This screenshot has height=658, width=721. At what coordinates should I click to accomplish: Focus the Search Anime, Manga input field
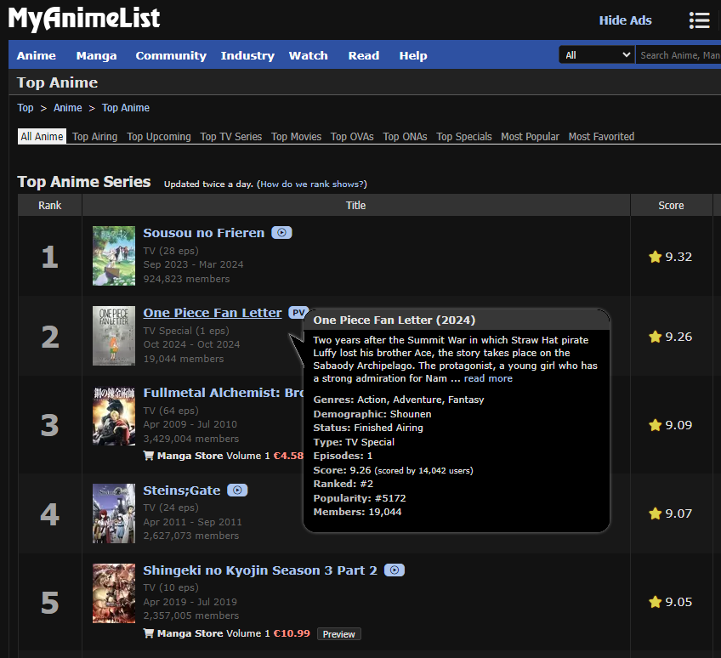click(678, 55)
